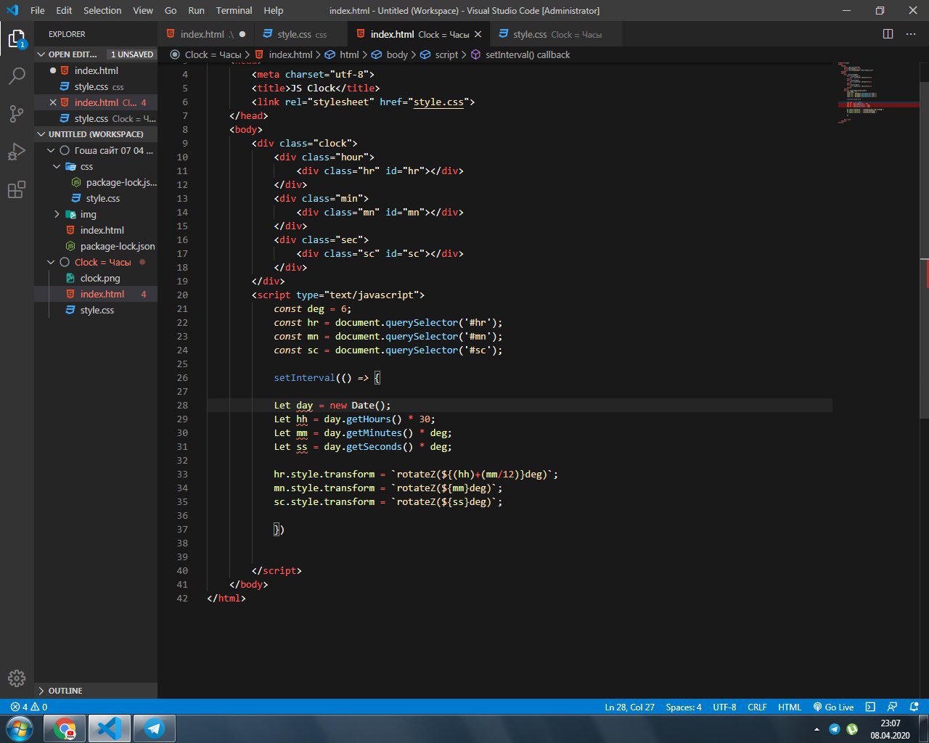The width and height of the screenshot is (929, 743).
Task: Click HTML language mode selector
Action: tap(790, 707)
